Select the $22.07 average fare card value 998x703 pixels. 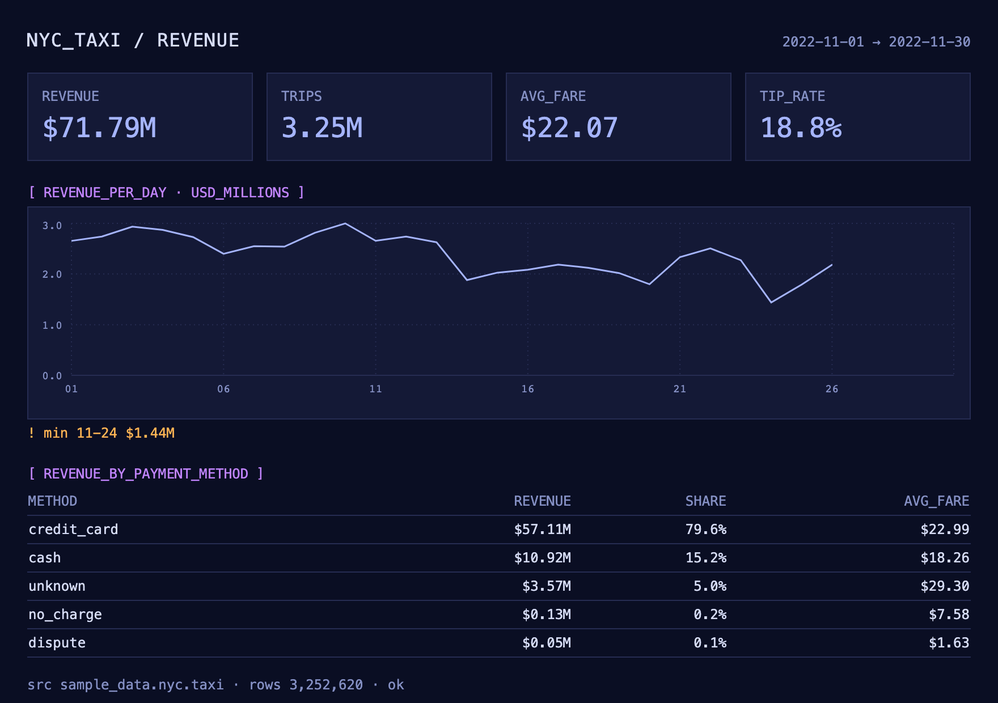pyautogui.click(x=569, y=128)
